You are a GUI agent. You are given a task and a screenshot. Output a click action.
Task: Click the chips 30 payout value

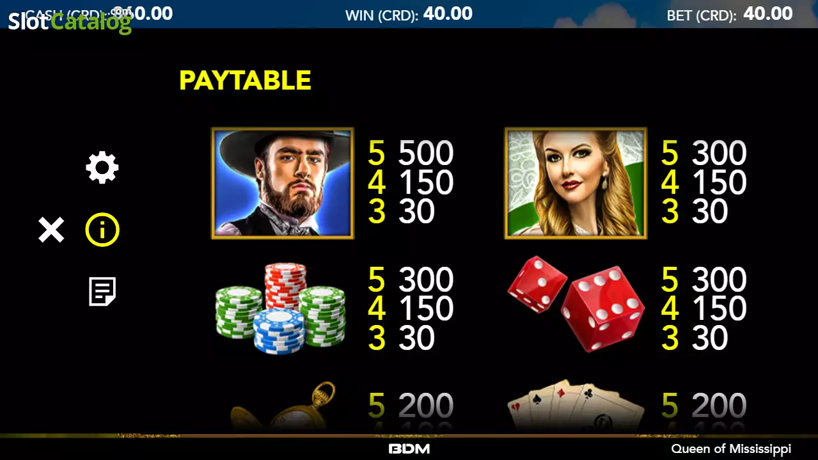pos(417,338)
